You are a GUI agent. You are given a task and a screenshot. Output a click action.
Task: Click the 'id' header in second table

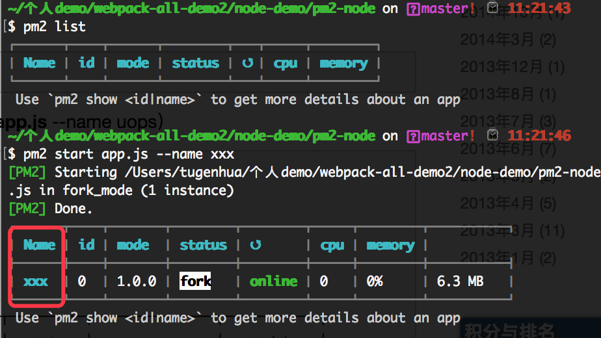[87, 244]
